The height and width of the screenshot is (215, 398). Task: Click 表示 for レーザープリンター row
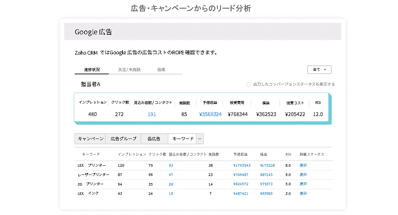click(x=303, y=175)
